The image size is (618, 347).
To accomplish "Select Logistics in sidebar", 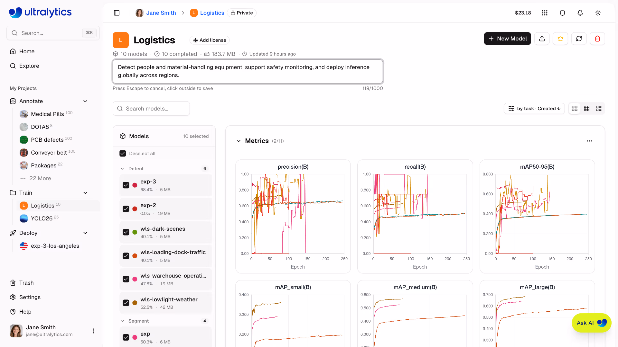I will coord(58,206).
